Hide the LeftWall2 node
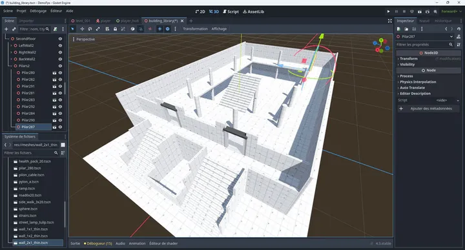465x250 pixels. (60, 46)
